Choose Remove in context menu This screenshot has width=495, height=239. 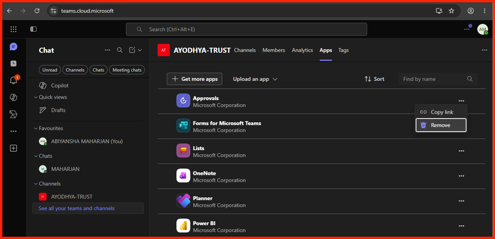pos(441,125)
